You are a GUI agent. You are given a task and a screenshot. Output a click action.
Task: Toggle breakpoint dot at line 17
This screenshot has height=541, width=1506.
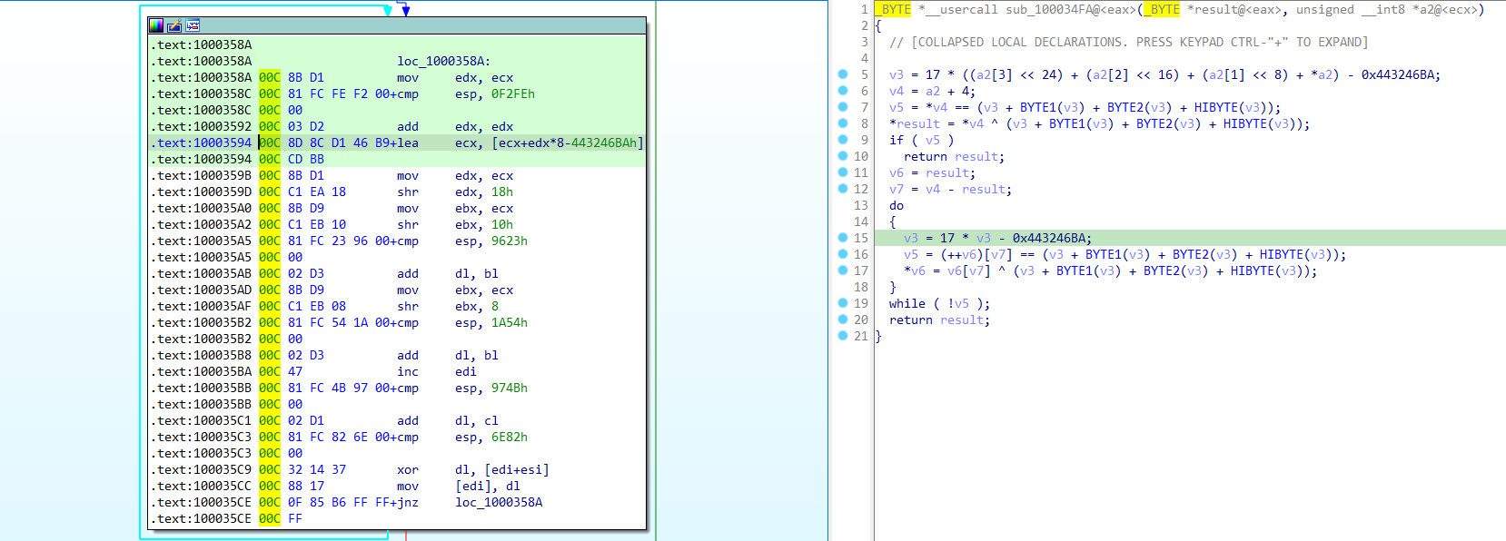[x=843, y=270]
